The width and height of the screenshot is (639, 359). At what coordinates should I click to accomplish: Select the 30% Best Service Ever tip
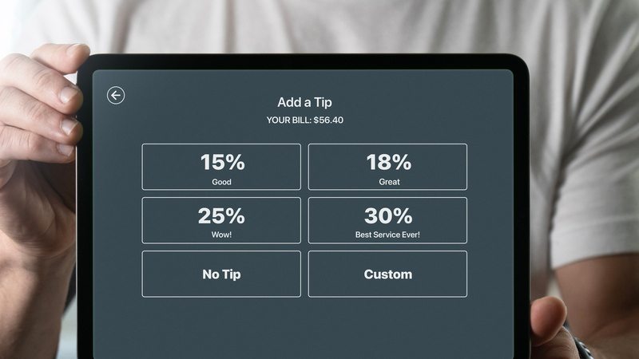coord(387,220)
